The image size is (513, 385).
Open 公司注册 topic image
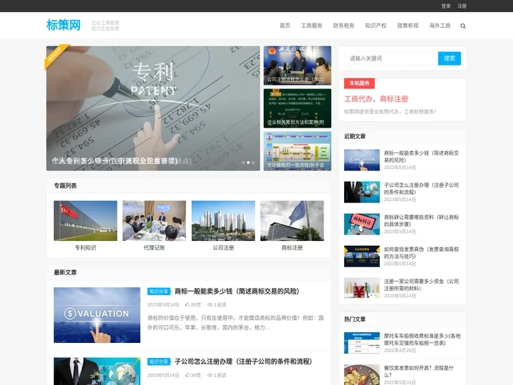coord(223,220)
